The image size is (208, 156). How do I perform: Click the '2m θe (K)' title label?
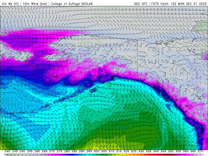point(10,4)
